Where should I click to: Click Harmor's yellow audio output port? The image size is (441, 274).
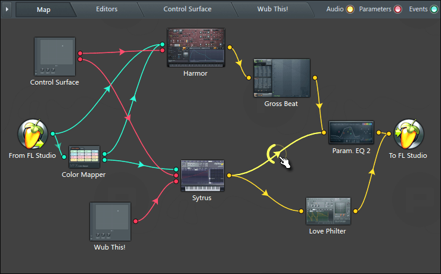pos(230,48)
